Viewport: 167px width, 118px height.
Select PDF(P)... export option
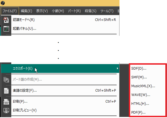pos(138,112)
